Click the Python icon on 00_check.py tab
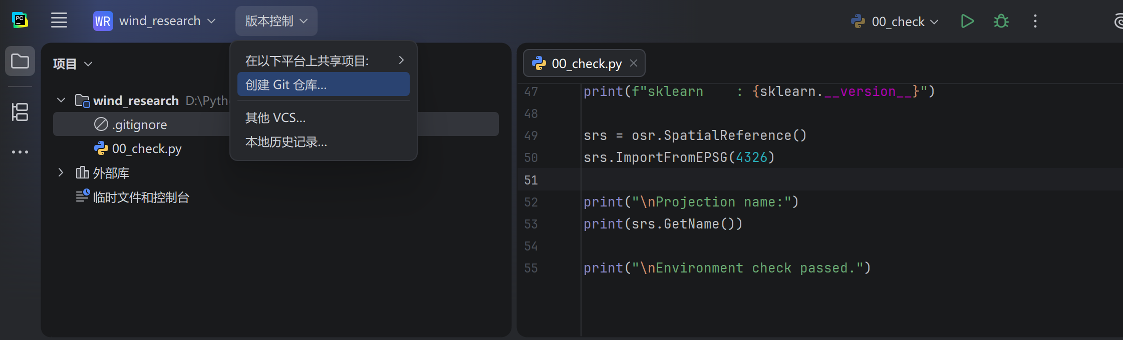Viewport: 1123px width, 340px height. pyautogui.click(x=539, y=63)
